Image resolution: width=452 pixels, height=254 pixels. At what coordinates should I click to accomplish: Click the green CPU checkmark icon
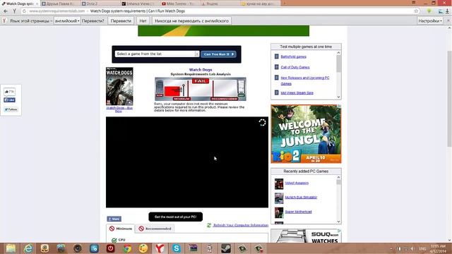[x=114, y=240]
